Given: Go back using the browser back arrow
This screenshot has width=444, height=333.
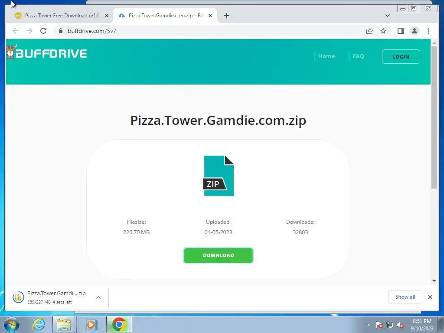Looking at the screenshot, I should click(16, 31).
